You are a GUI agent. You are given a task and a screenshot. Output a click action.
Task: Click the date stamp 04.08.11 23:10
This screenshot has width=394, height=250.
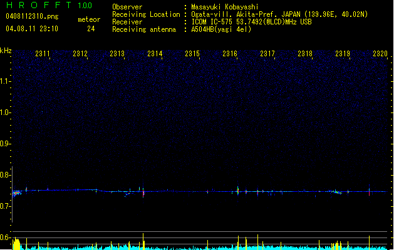(x=32, y=29)
